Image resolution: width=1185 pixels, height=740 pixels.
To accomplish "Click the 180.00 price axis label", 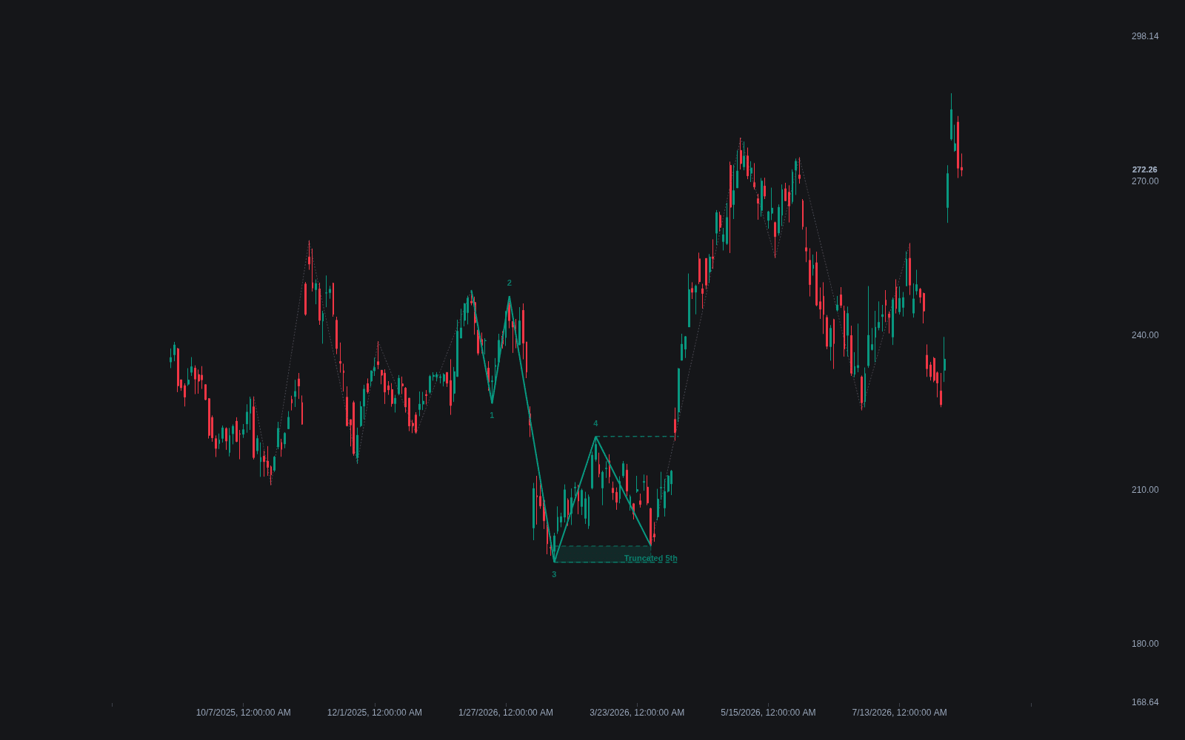I will click(x=1144, y=644).
